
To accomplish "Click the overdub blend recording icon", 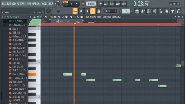I will coord(118,4).
